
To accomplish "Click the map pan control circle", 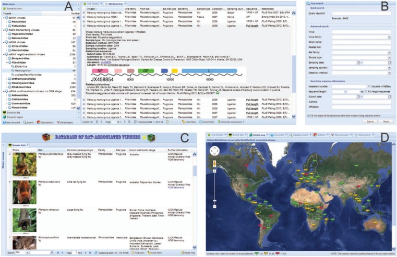I will coord(214,151).
